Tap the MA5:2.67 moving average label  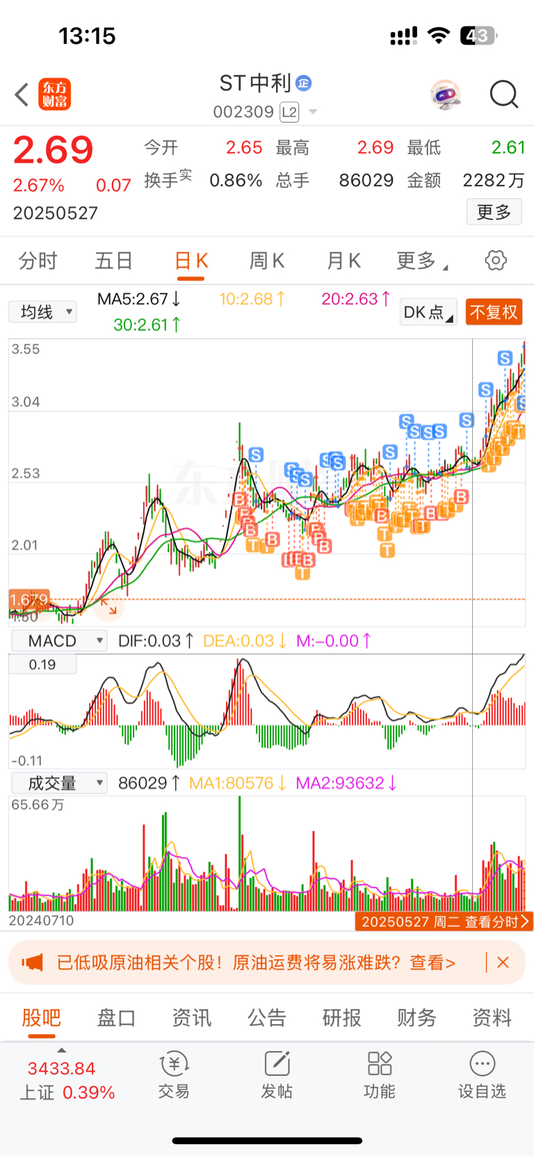[139, 299]
